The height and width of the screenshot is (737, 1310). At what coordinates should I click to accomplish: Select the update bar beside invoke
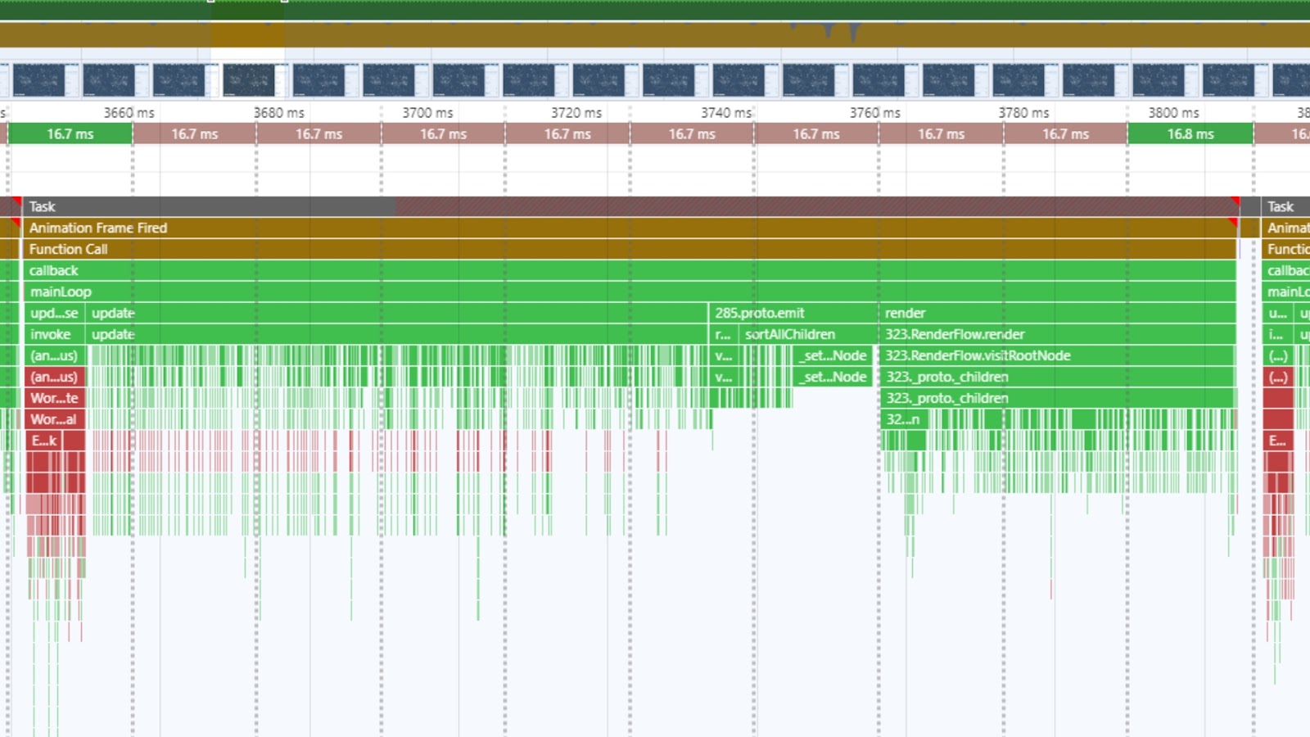coord(396,334)
